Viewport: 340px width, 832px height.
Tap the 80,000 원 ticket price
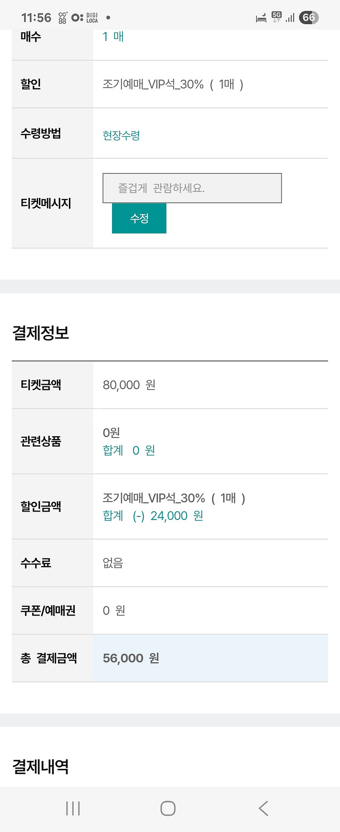pos(129,385)
